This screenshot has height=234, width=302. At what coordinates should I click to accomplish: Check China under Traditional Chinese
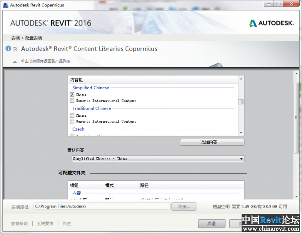click(x=72, y=115)
